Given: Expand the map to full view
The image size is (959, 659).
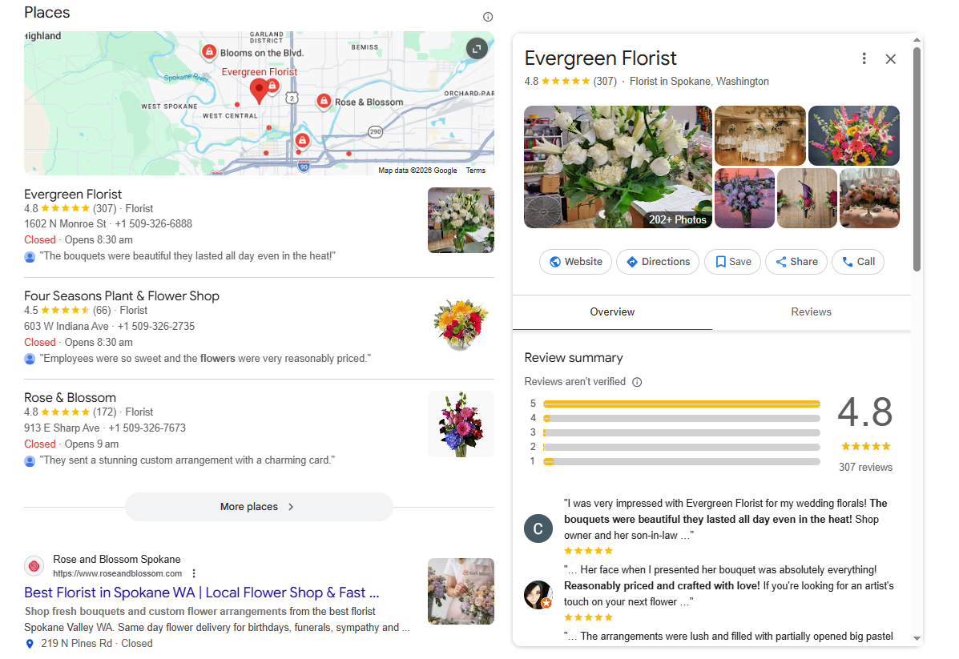Looking at the screenshot, I should [477, 48].
